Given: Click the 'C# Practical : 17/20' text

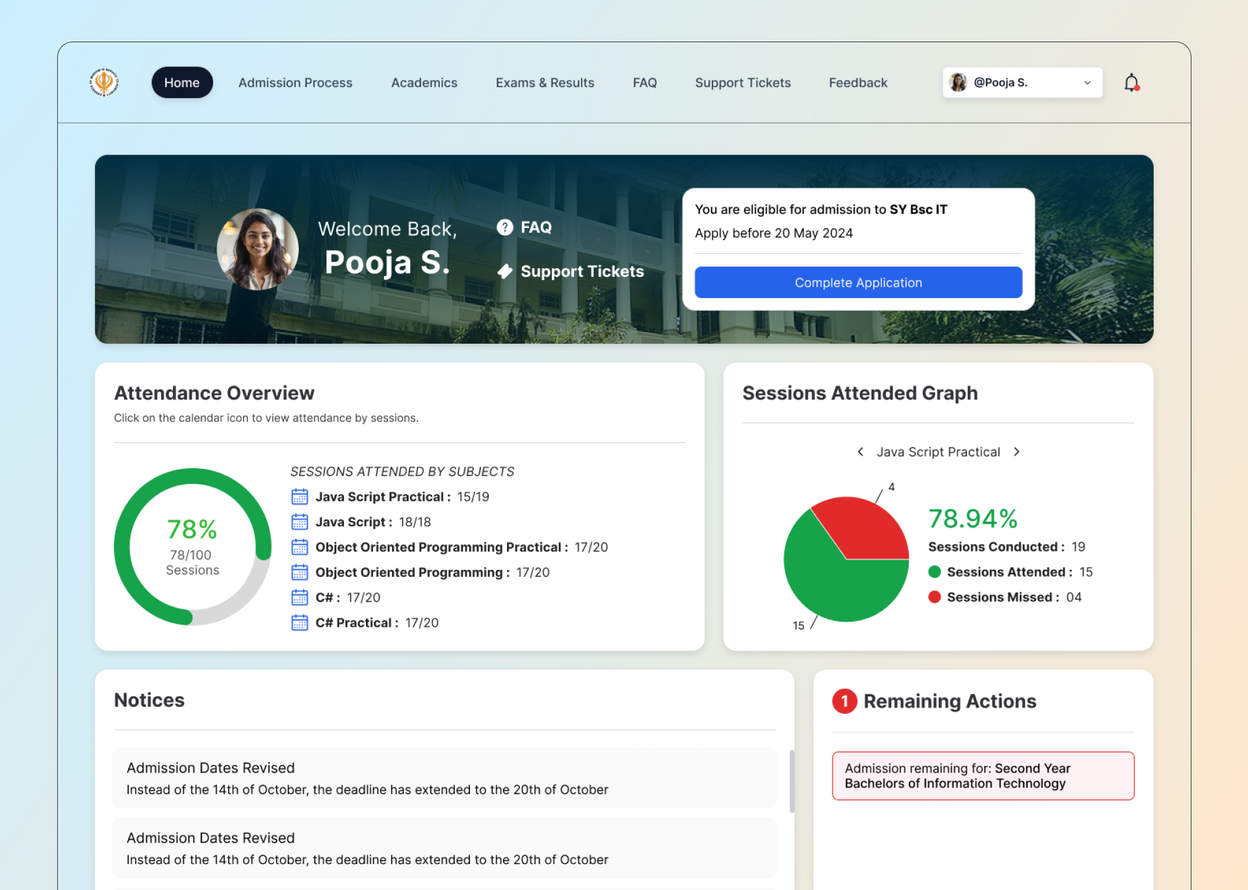Looking at the screenshot, I should pyautogui.click(x=377, y=623).
